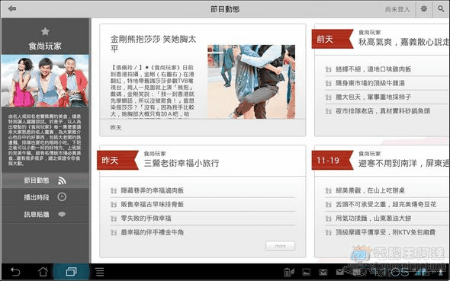Open episode 避寒不用到南洋

click(403, 163)
